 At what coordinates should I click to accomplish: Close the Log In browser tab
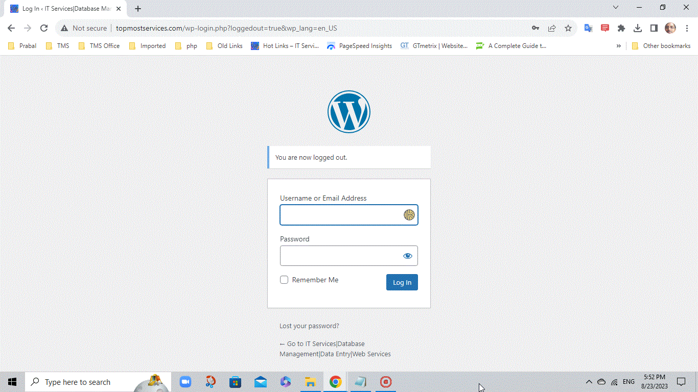[119, 9]
